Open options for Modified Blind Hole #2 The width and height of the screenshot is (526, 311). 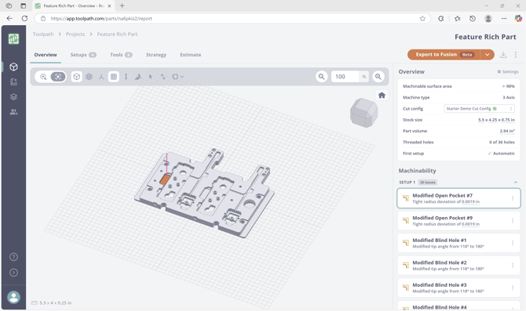[x=513, y=266]
